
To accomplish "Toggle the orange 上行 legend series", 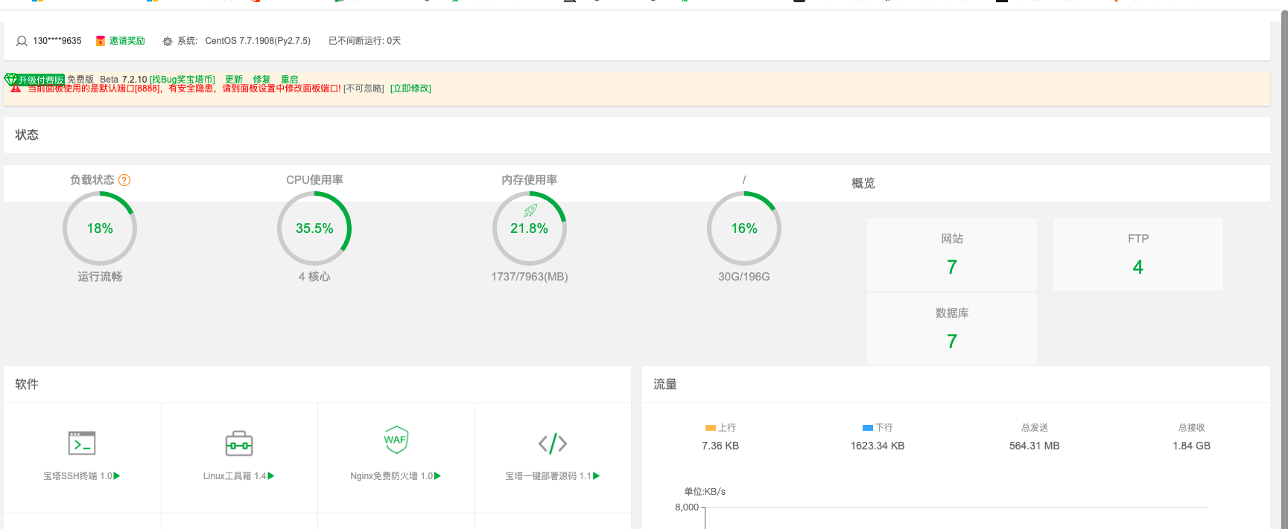I will coord(720,428).
